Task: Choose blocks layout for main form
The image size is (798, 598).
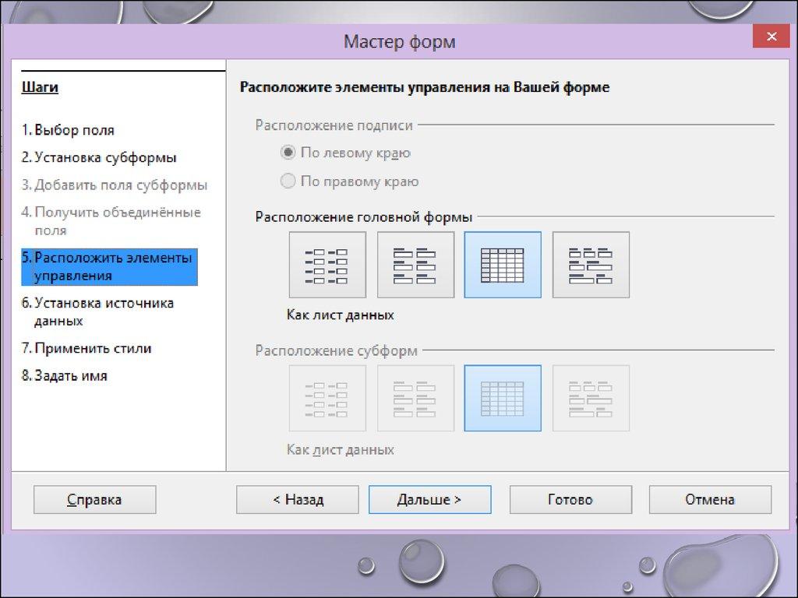Action: pyautogui.click(x=591, y=265)
